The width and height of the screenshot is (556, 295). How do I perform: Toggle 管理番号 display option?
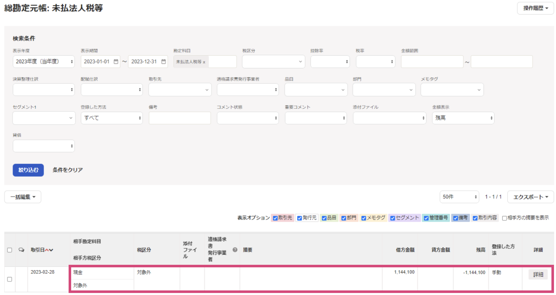(426, 218)
